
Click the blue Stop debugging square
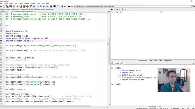pos(51,6)
